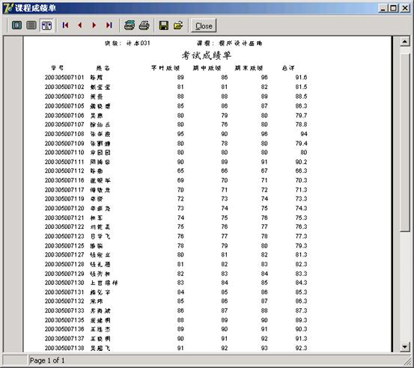Click student ID 200305007127
Screen dimensions: 414x368
(64, 254)
